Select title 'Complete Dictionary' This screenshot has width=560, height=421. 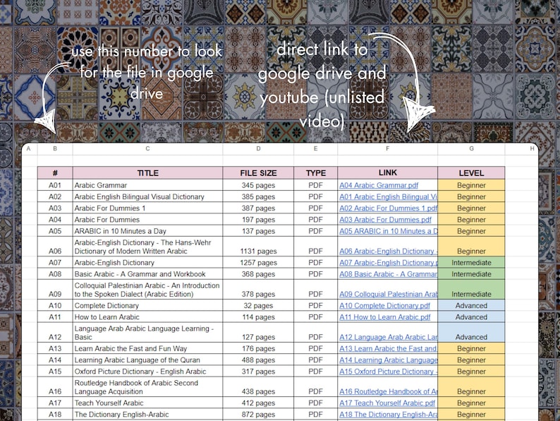(147, 305)
